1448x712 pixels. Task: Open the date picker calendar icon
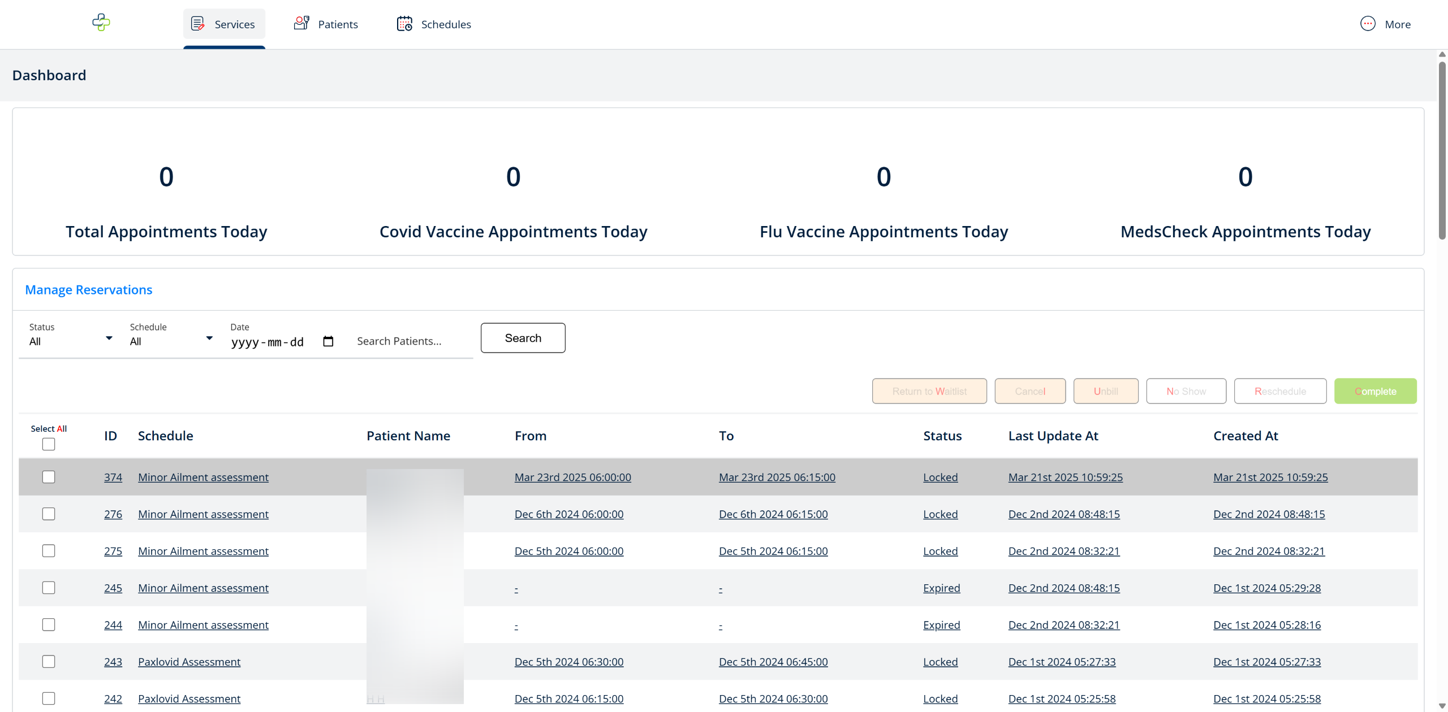coord(328,341)
